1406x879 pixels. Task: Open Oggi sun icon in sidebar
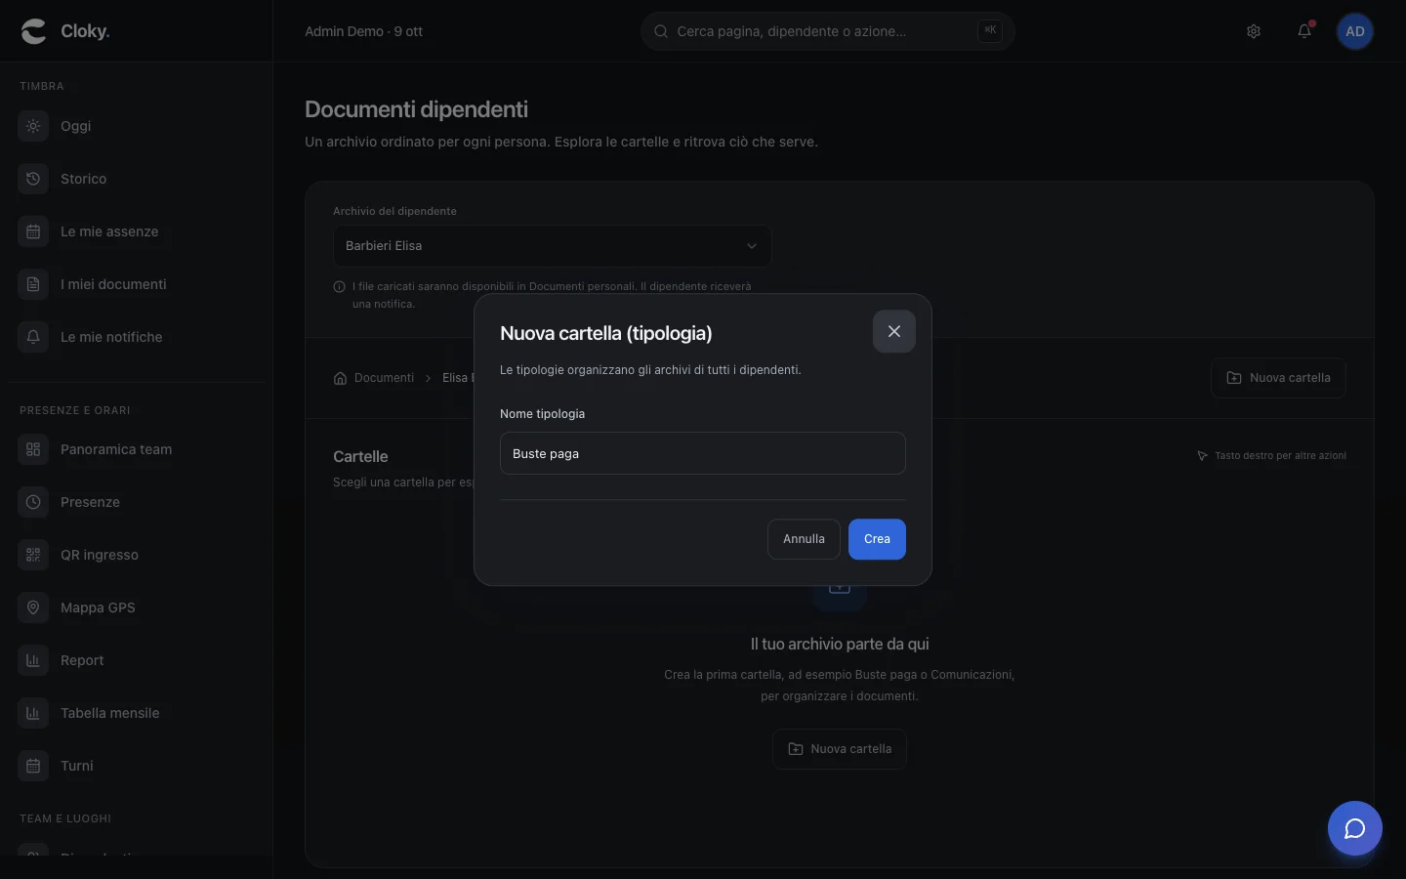coord(33,126)
